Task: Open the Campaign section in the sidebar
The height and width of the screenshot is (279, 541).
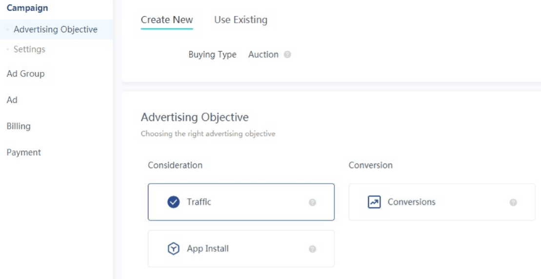Action: [x=27, y=8]
